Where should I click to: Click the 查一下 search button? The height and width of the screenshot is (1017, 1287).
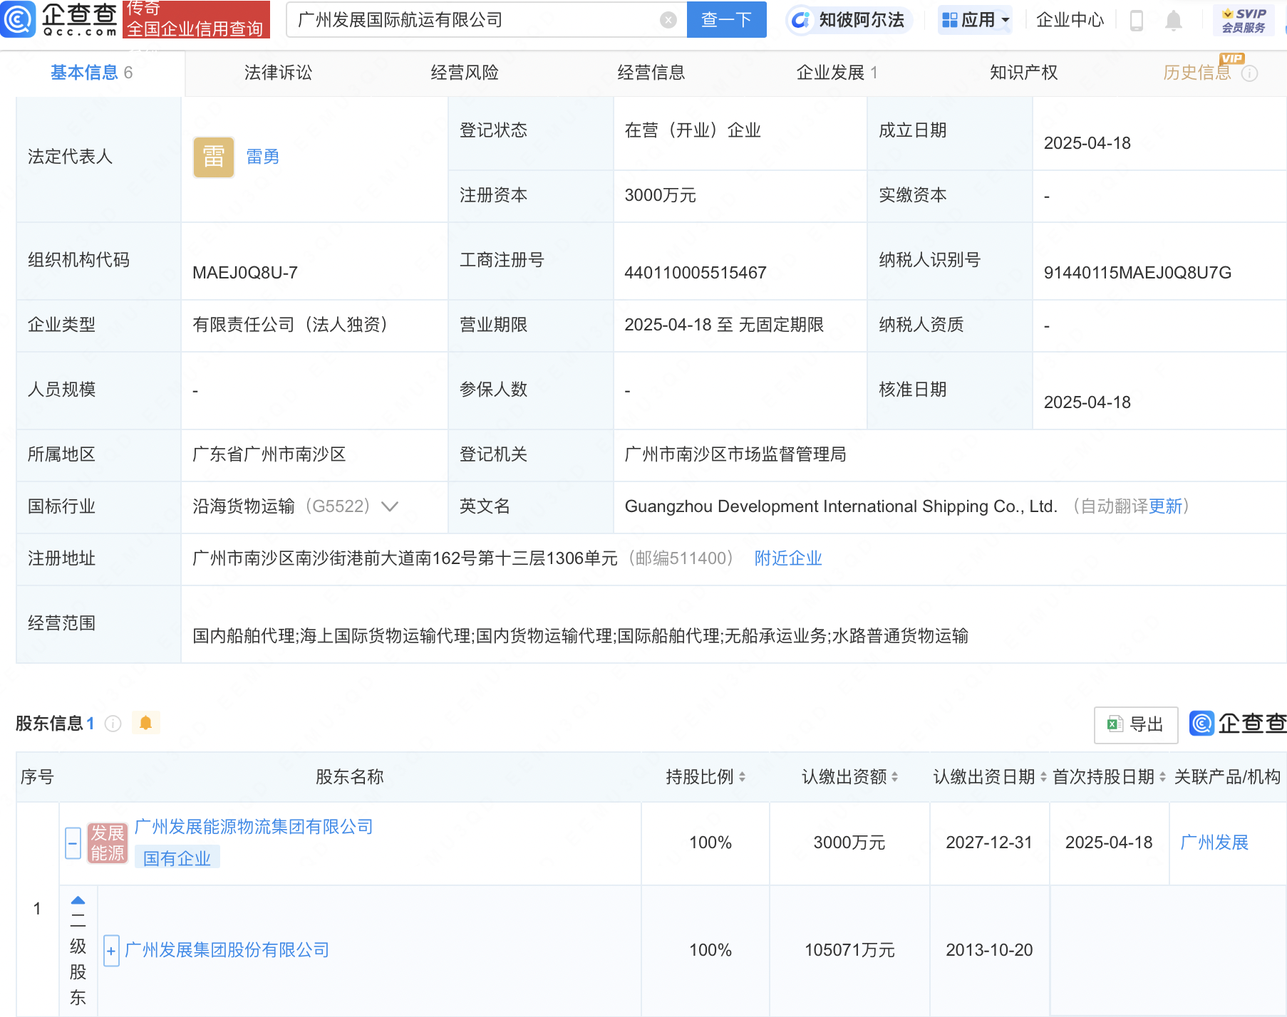(x=726, y=20)
